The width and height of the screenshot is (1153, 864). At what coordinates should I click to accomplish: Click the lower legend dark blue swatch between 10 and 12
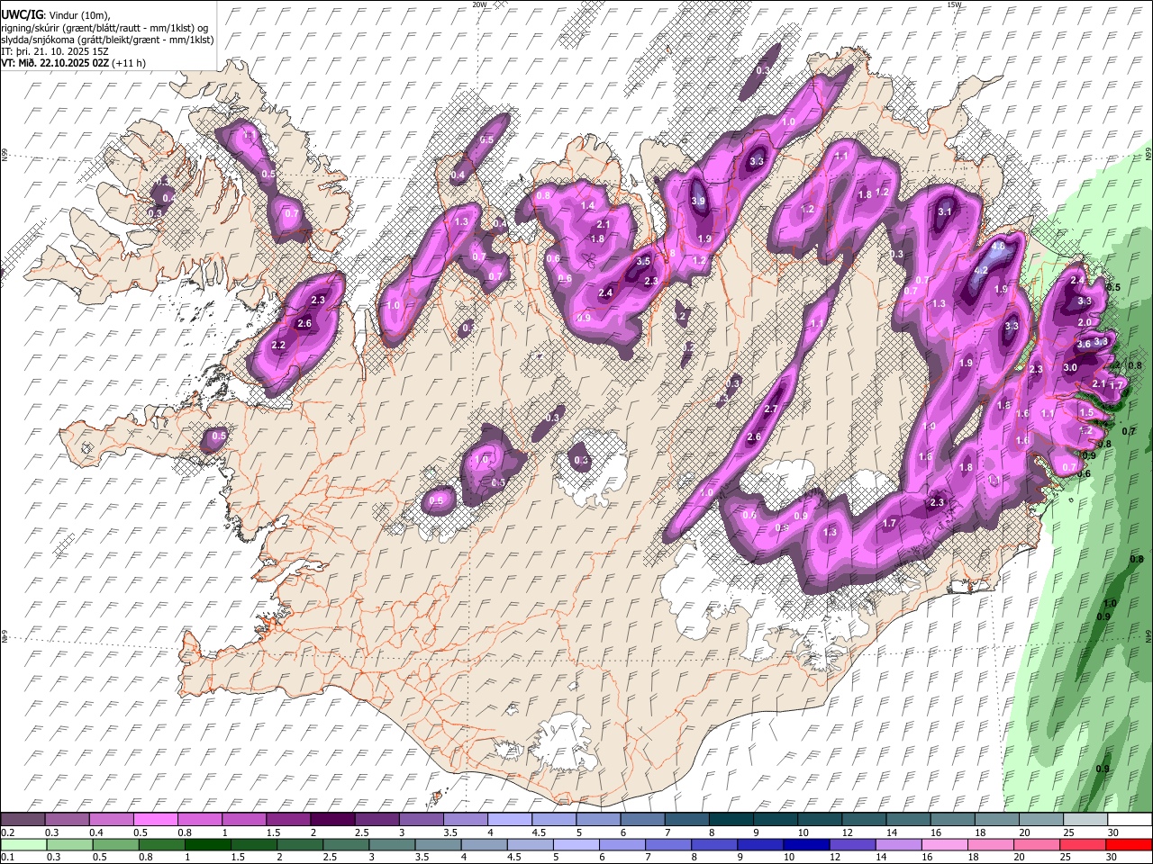coord(805,844)
